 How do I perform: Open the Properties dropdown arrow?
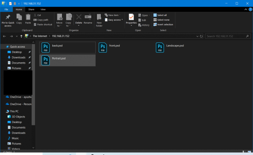(131, 26)
